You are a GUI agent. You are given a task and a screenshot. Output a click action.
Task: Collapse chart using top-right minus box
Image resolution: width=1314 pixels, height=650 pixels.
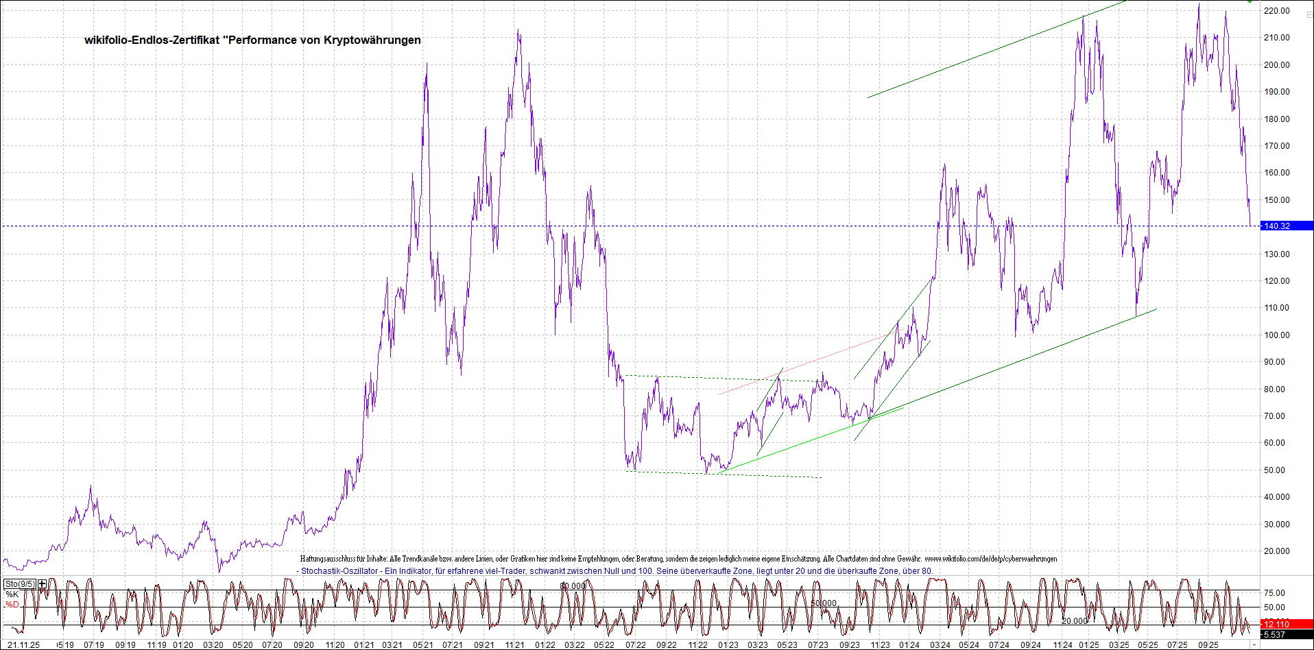pyautogui.click(x=1309, y=14)
